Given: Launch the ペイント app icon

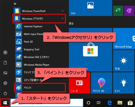Looking at the screenshot, I should (x=19, y=88).
